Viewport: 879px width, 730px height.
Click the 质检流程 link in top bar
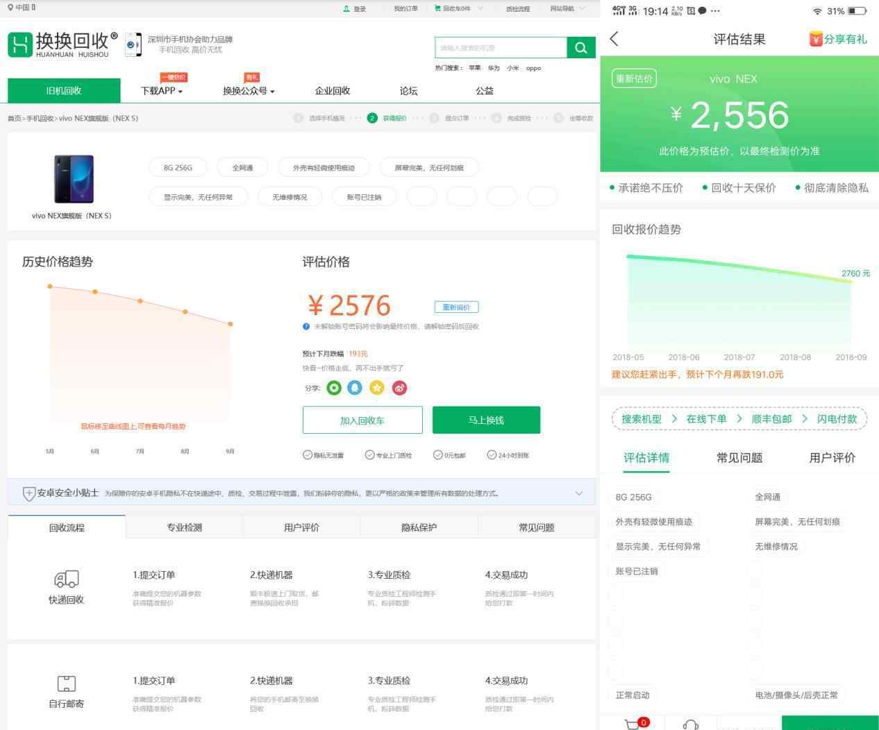518,9
